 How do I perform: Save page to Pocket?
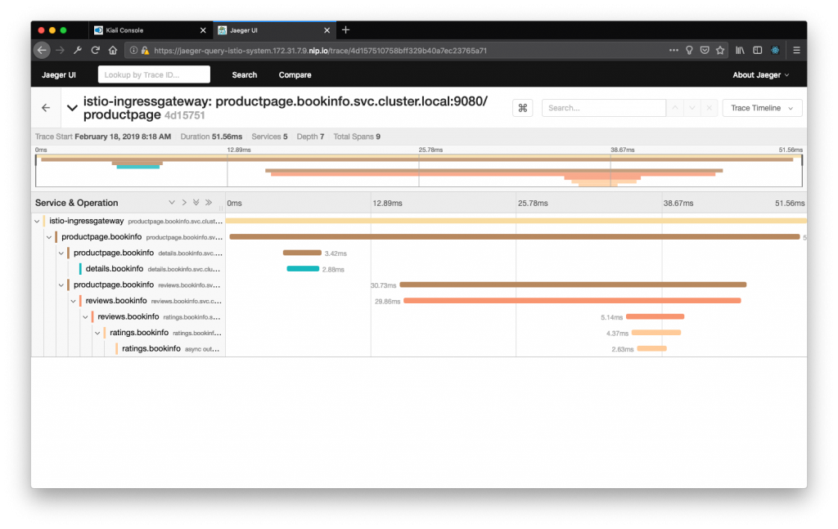tap(705, 50)
